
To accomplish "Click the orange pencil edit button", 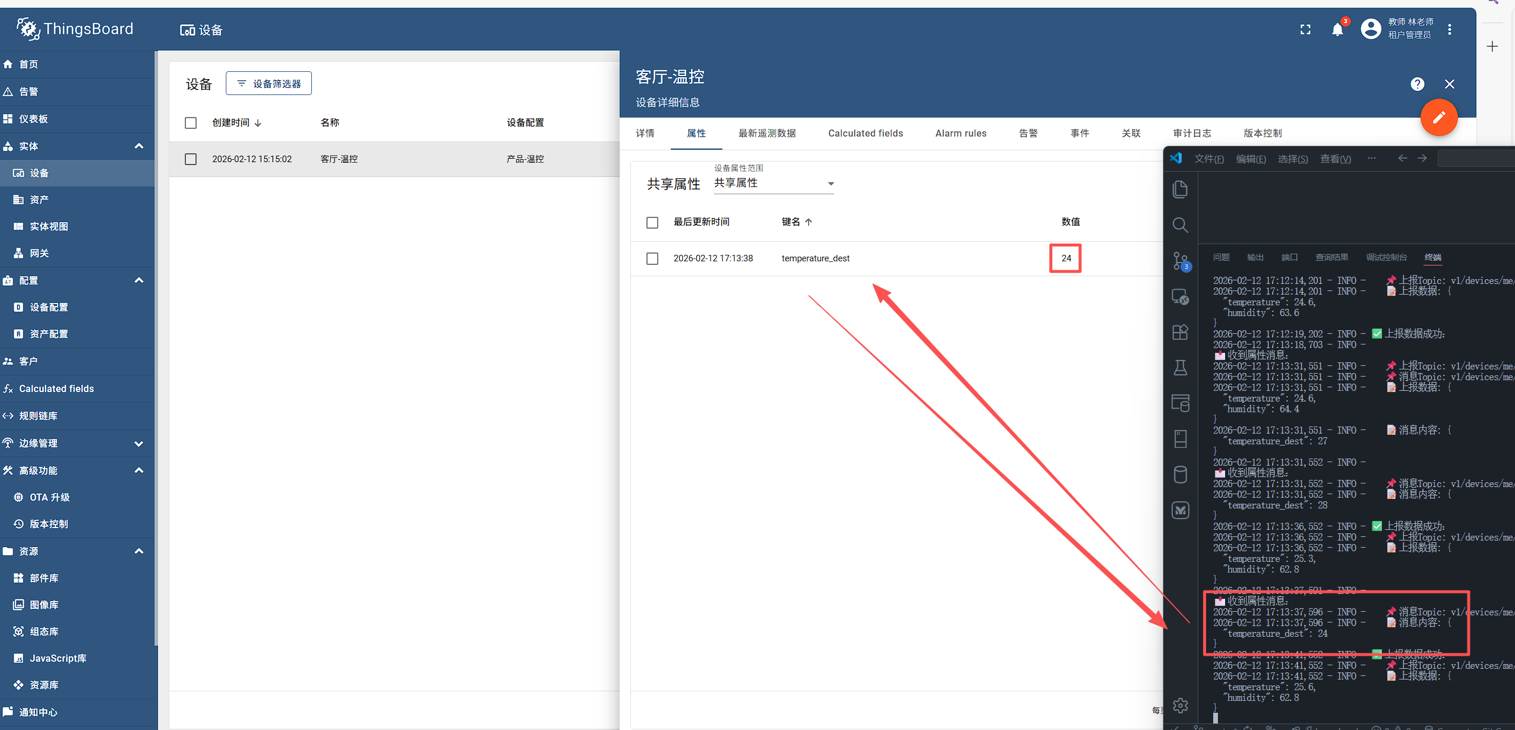I will (1438, 118).
